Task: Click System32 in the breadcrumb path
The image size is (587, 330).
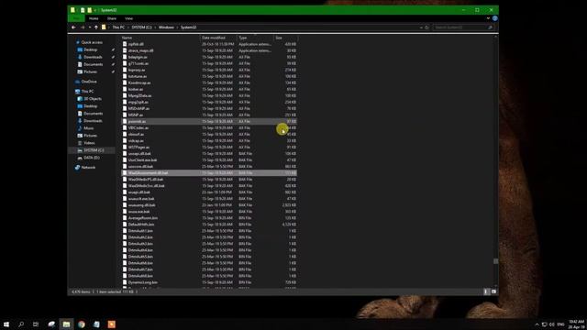Action: click(188, 27)
